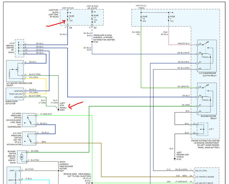Click the '(LEFT KICK PANEL)' note

pos(63,105)
